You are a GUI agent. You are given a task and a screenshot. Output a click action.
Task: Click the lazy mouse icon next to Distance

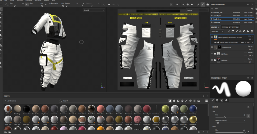coord(83,5)
